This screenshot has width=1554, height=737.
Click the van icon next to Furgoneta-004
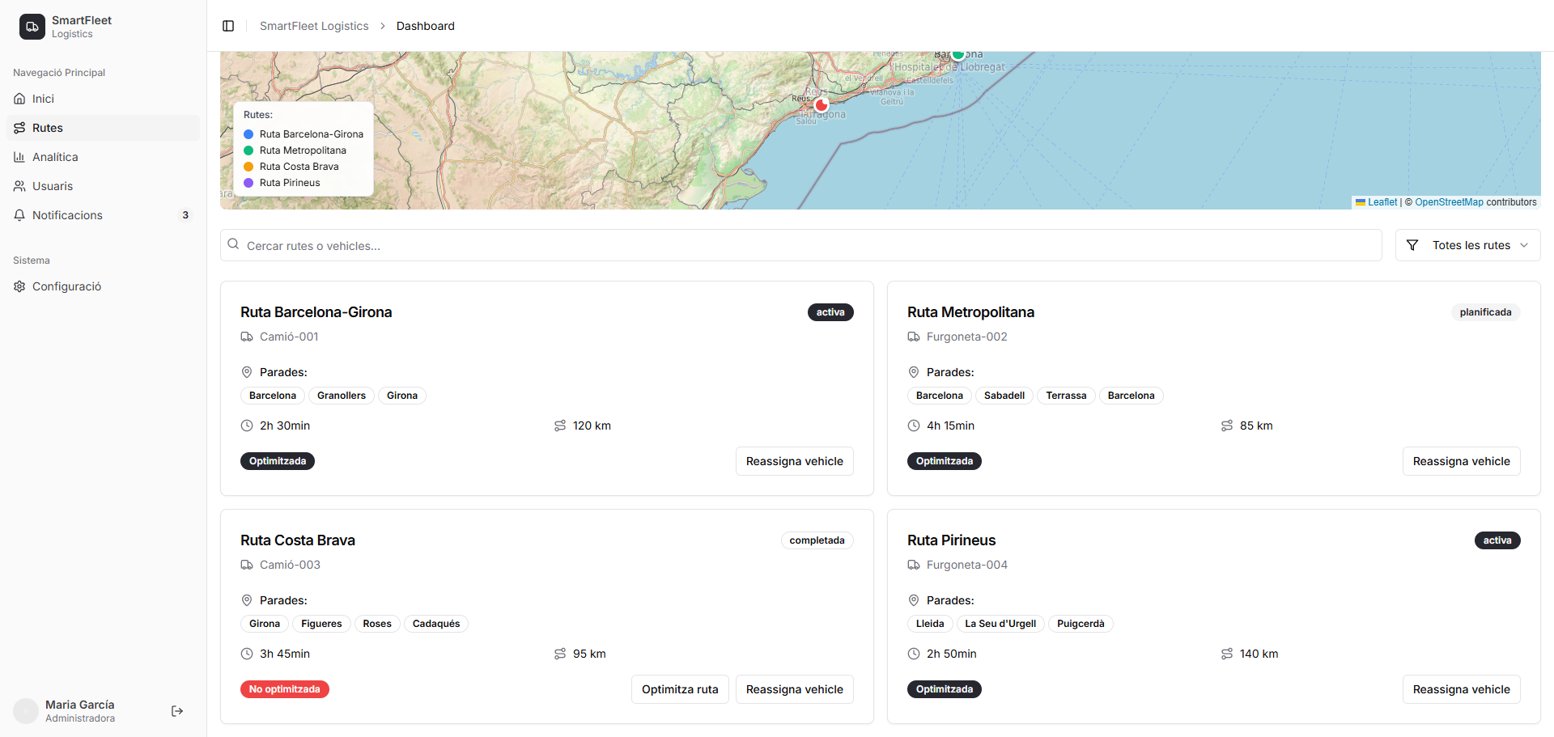[914, 565]
